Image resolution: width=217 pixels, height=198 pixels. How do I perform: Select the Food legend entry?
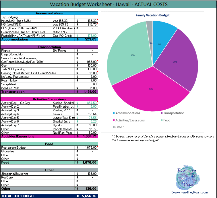(x=168, y=120)
